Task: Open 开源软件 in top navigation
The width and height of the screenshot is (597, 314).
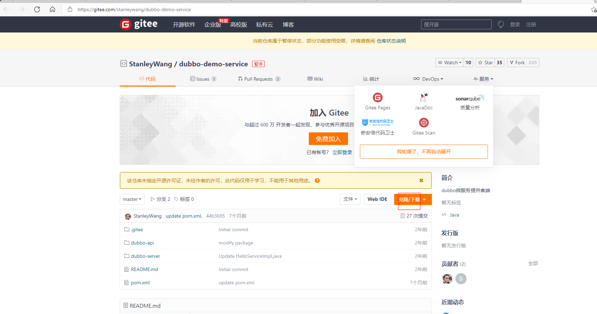Action: [184, 25]
